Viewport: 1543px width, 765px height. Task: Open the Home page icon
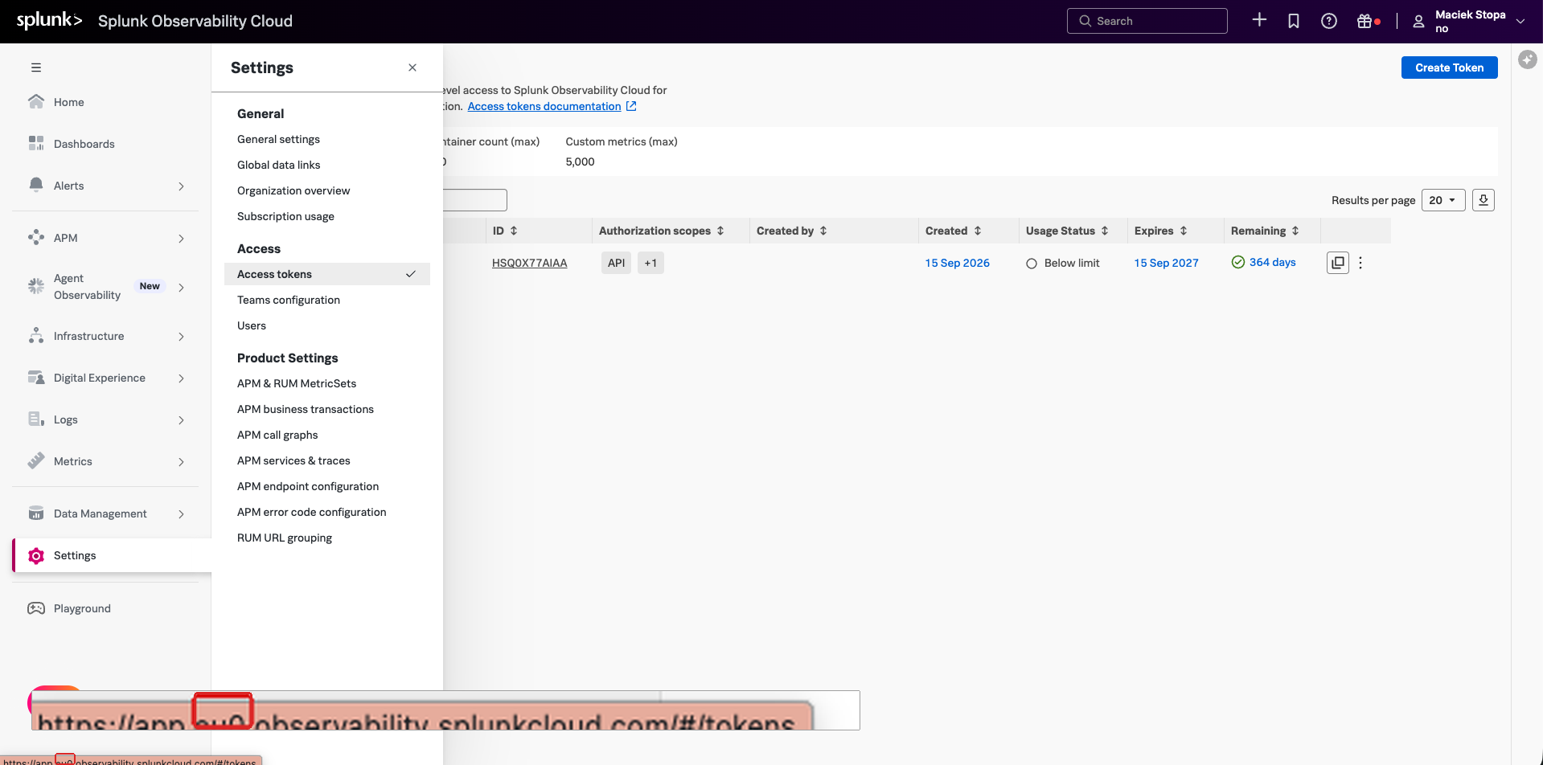[36, 101]
